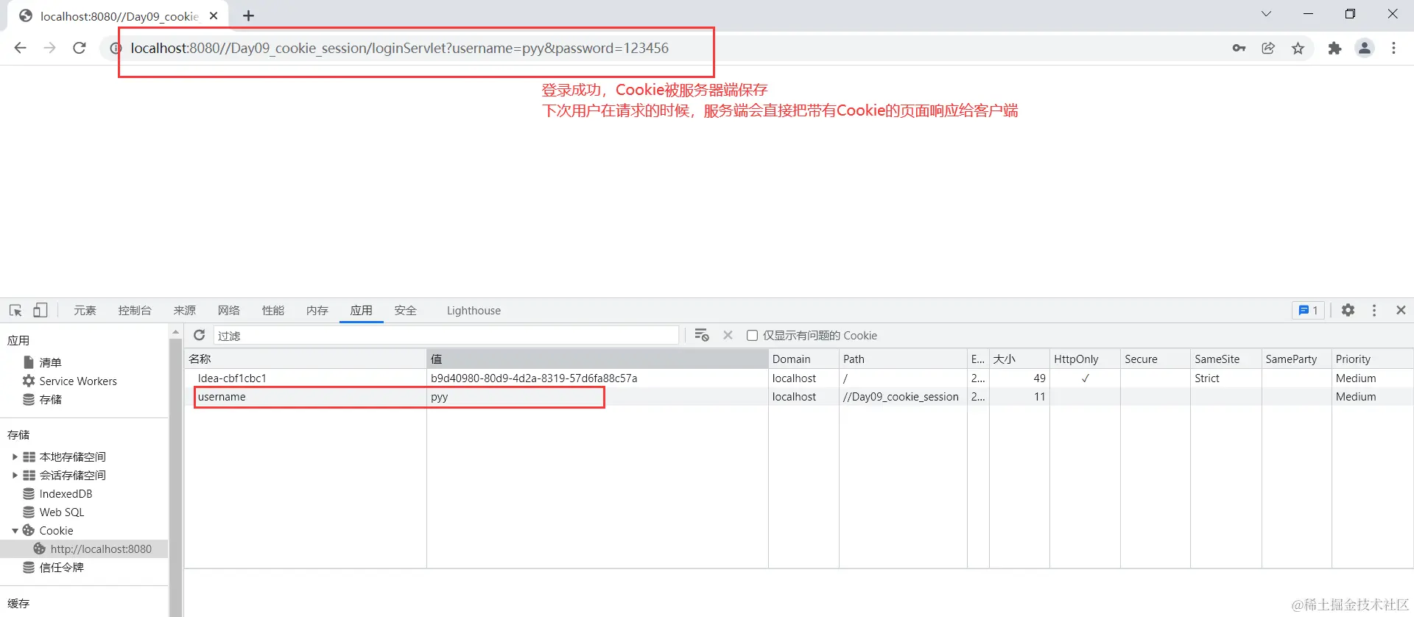The image size is (1414, 617).
Task: Sort by Path column header
Action: 903,359
